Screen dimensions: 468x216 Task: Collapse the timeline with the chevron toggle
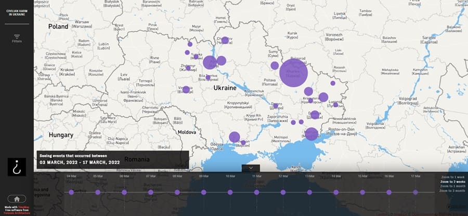251,168
